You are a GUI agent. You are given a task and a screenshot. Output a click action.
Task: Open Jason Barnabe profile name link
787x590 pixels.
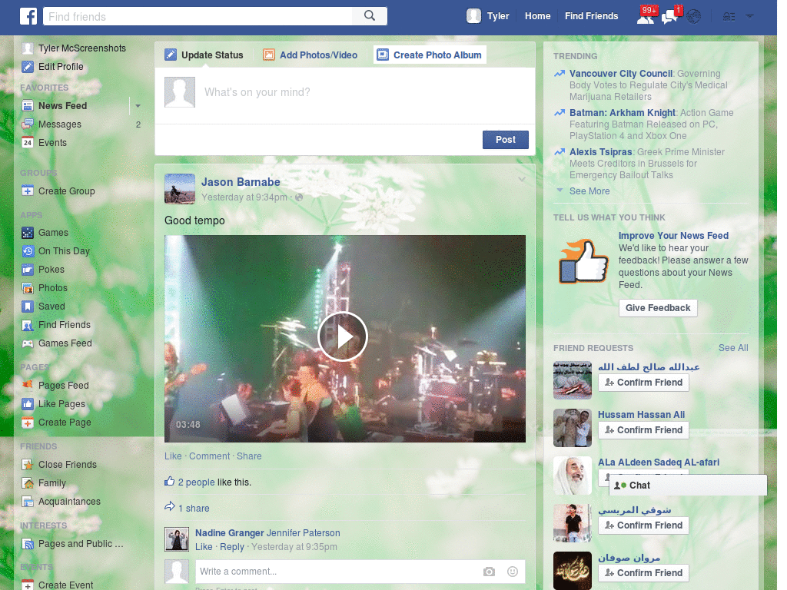pyautogui.click(x=241, y=182)
